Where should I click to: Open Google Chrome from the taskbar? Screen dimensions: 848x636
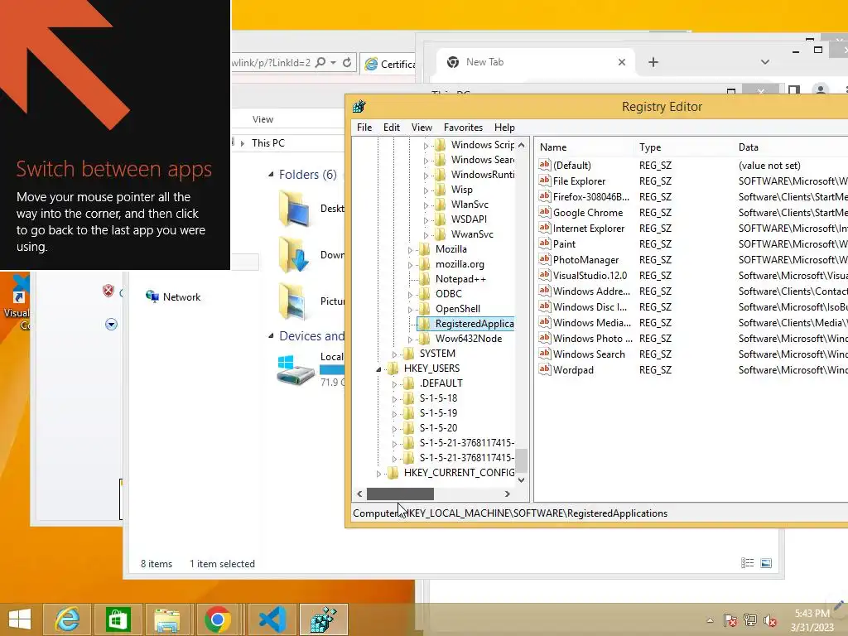(218, 619)
